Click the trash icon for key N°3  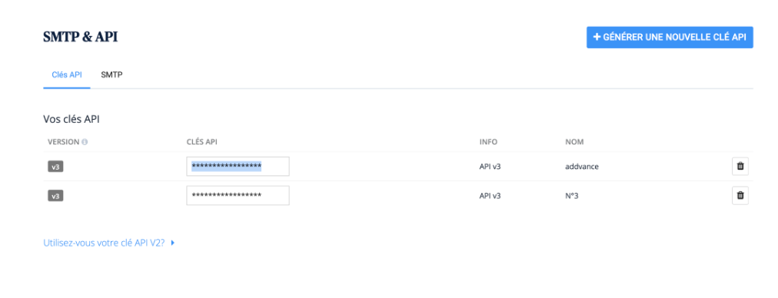(740, 196)
